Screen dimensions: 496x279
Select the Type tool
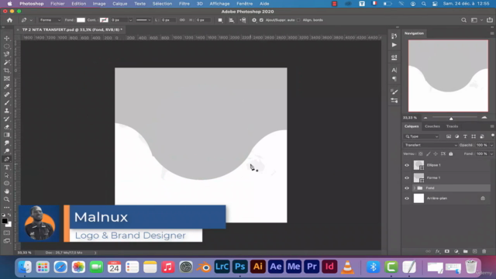7,167
